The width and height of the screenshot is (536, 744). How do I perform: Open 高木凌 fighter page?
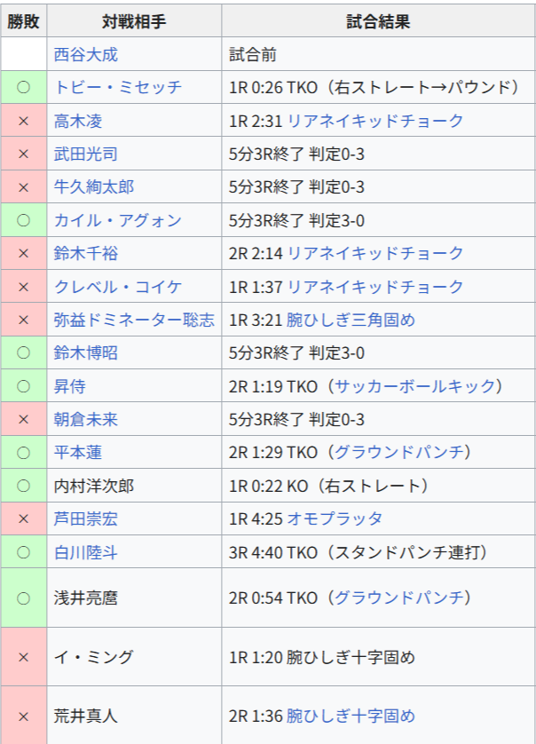(78, 121)
